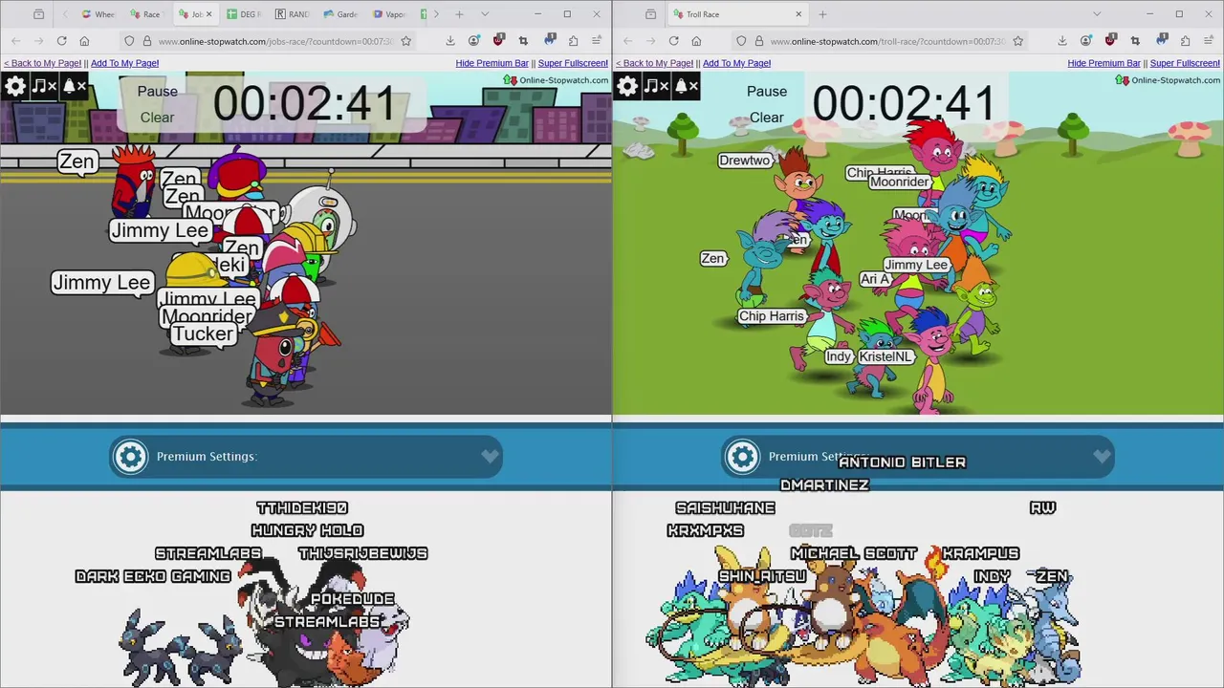Click tracking protection shield in left address bar
Viewport: 1224px width, 688px height.
[129, 41]
